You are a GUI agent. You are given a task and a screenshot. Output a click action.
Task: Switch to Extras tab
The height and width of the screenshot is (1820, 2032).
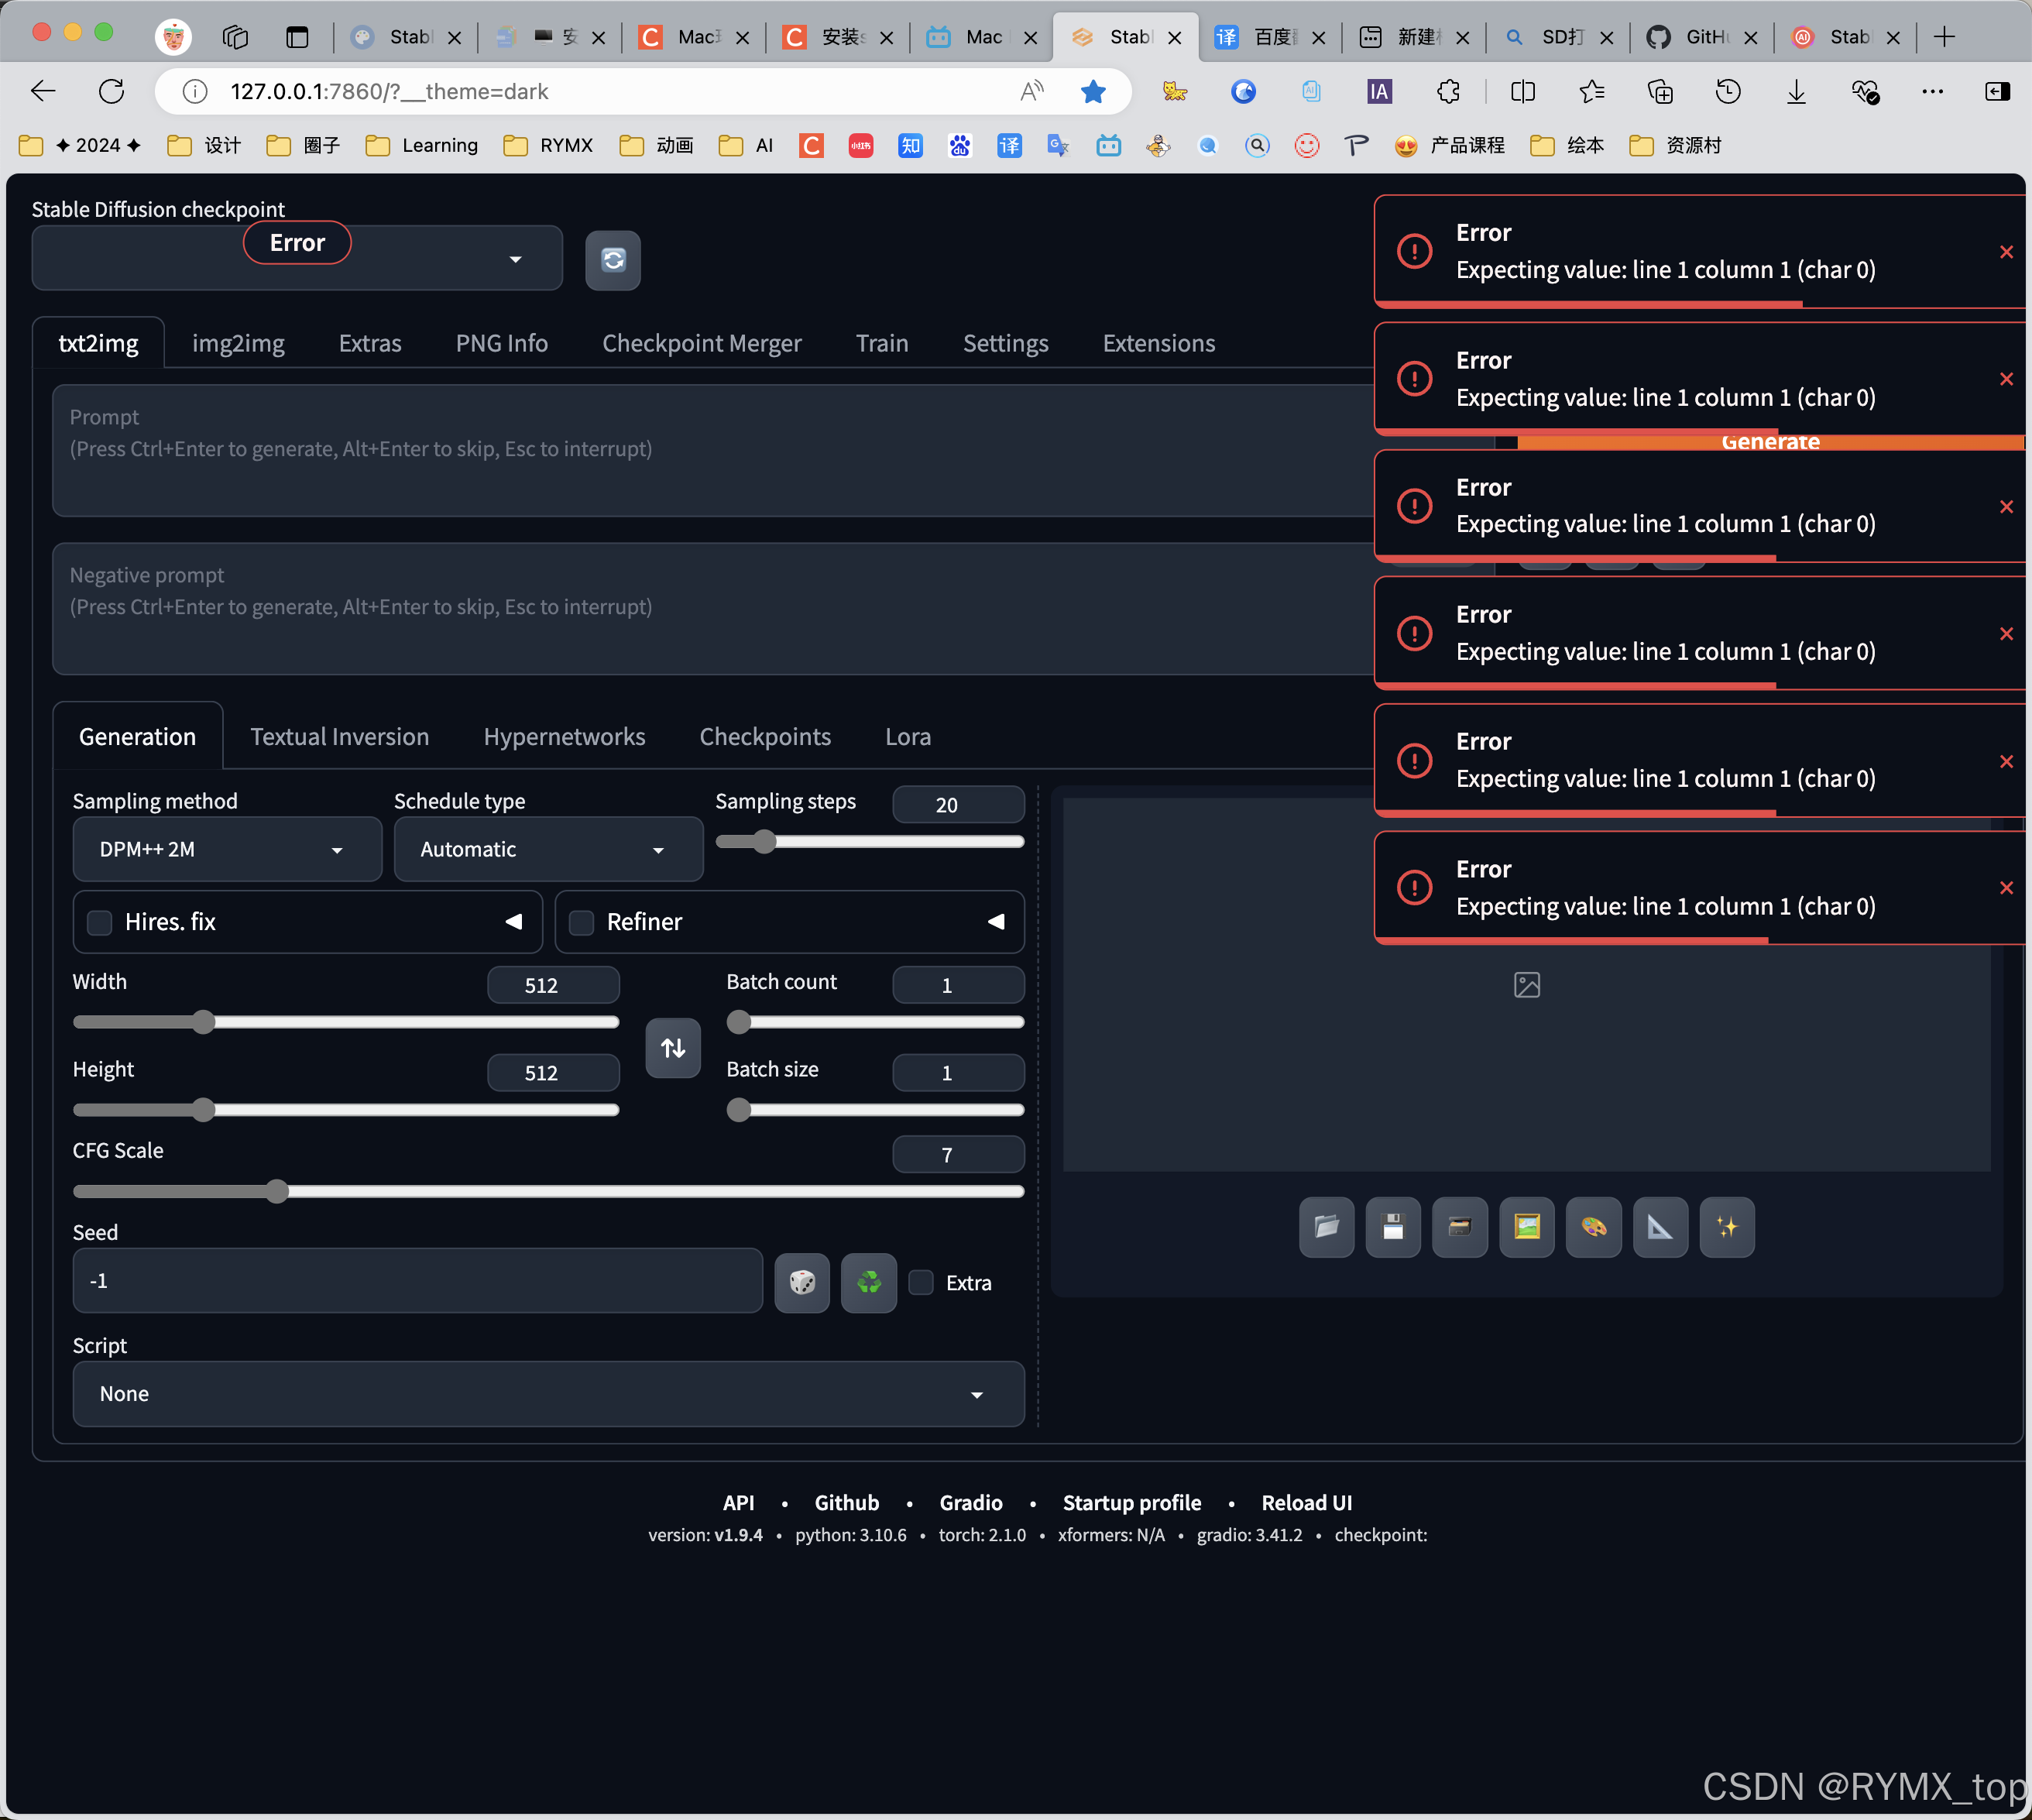(370, 343)
